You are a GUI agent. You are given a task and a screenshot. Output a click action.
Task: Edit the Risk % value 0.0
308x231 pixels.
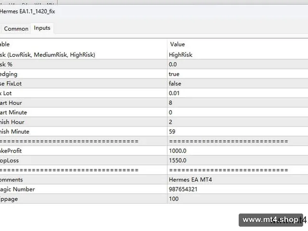(x=237, y=64)
